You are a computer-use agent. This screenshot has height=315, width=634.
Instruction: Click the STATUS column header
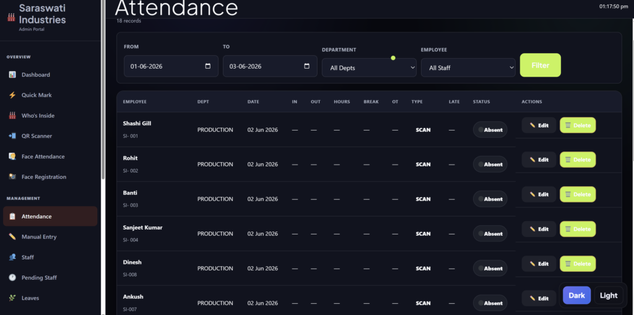pyautogui.click(x=482, y=102)
